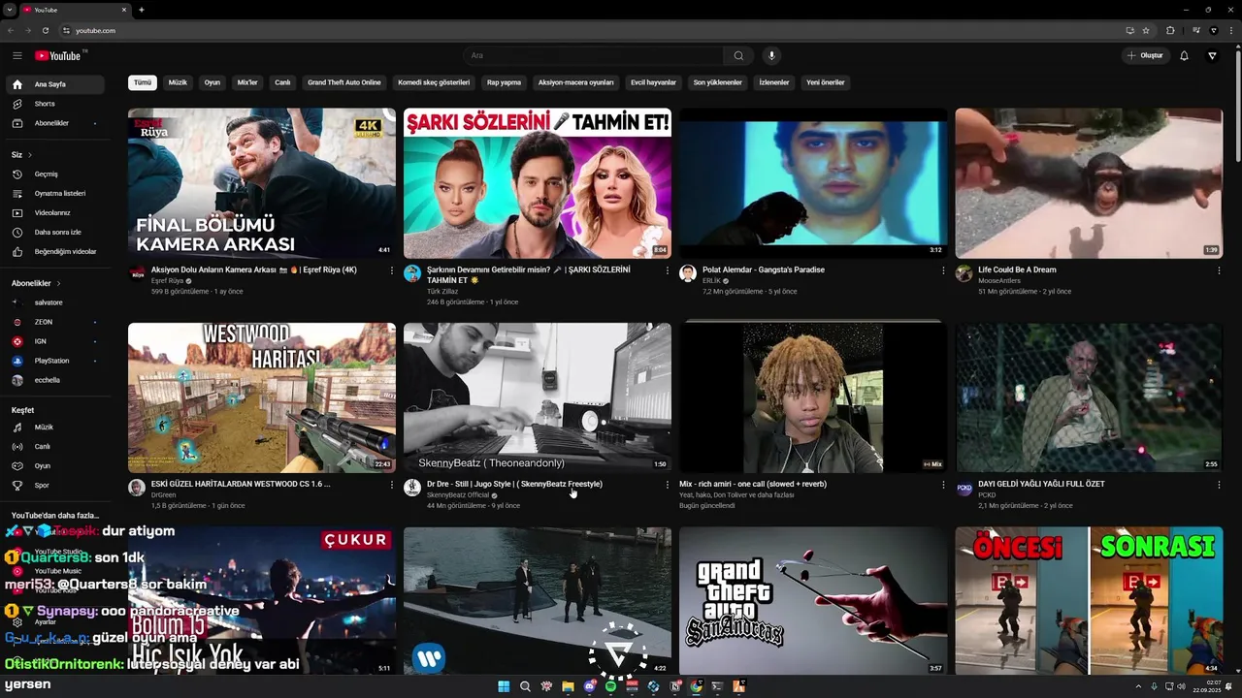Go to Ana Sayfa in sidebar
This screenshot has height=698, width=1242.
54,84
